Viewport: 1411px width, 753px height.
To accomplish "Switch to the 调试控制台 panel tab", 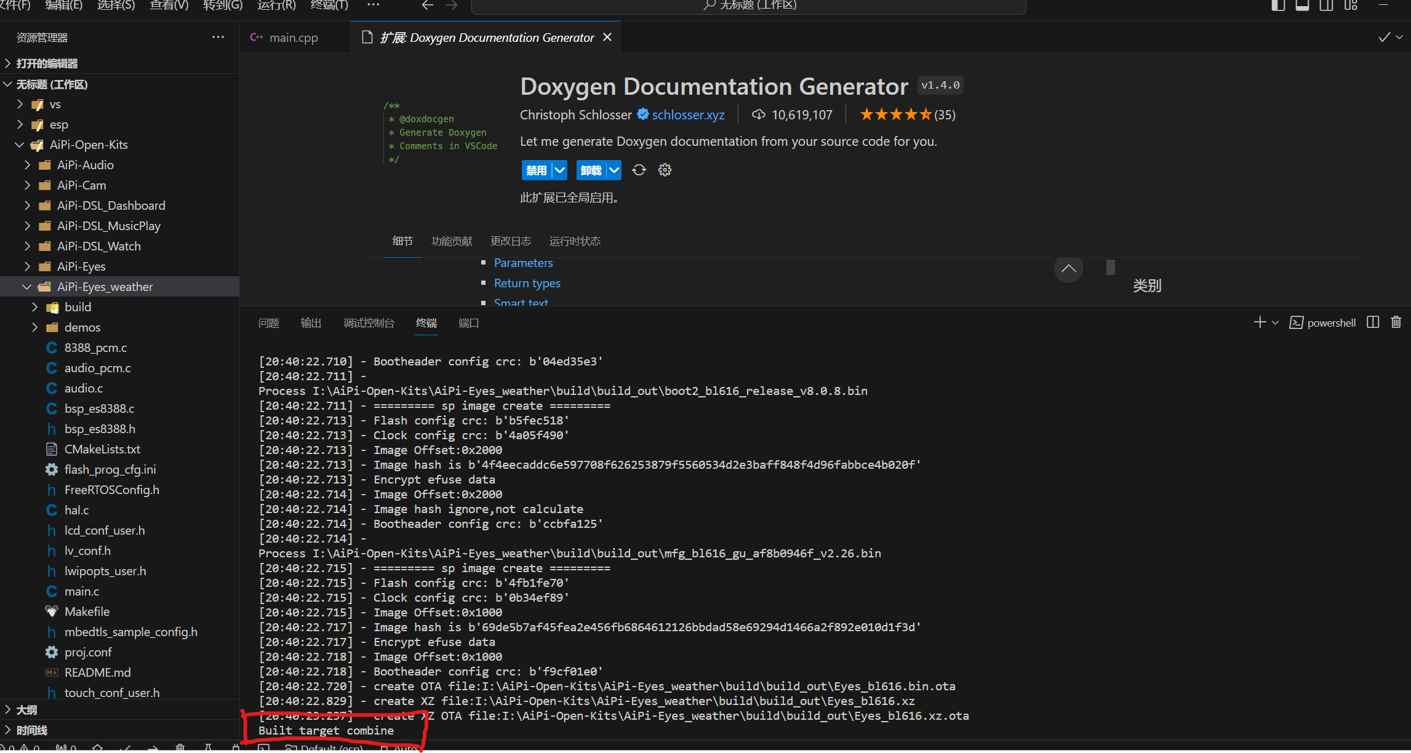I will click(369, 323).
